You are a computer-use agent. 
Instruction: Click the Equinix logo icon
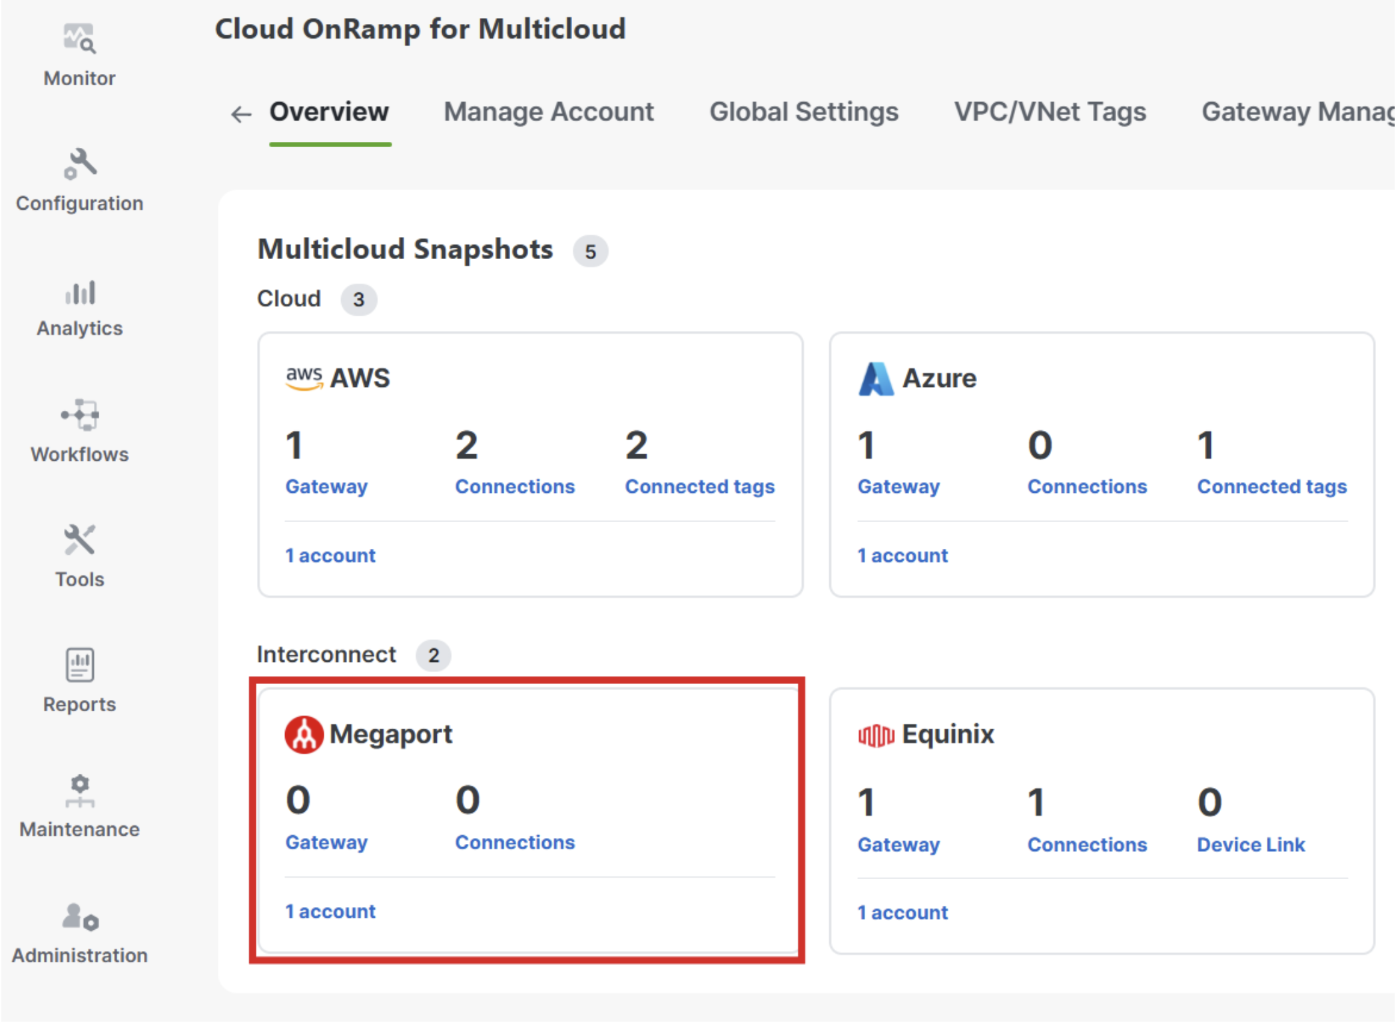point(876,735)
